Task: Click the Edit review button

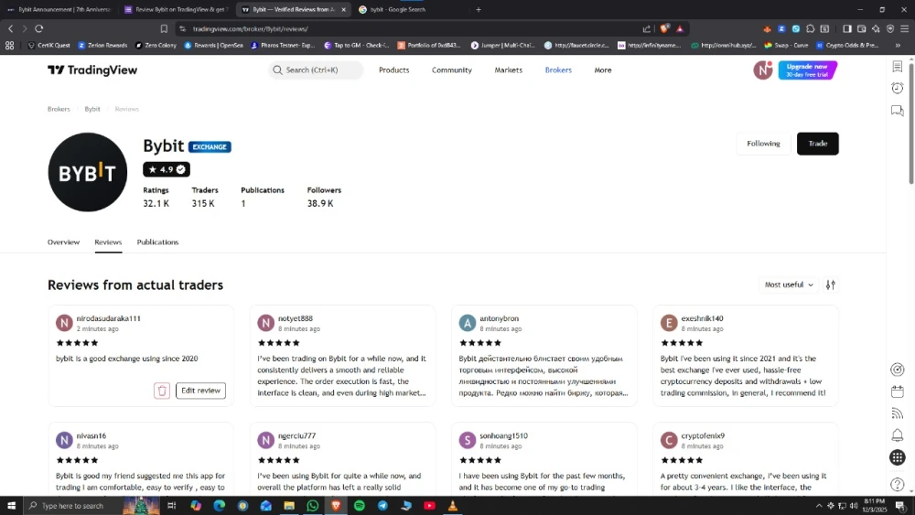Action: click(x=200, y=391)
